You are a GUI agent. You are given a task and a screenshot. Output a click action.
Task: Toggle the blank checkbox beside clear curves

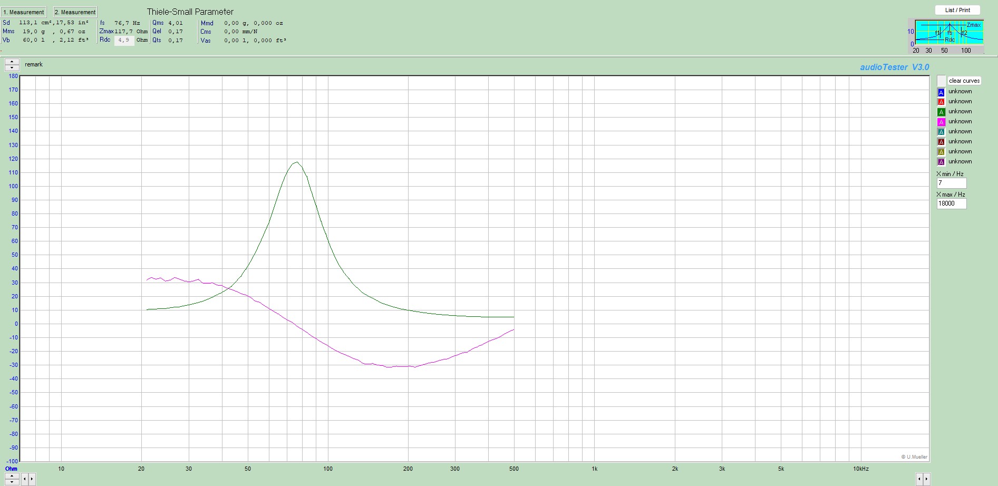tap(941, 81)
